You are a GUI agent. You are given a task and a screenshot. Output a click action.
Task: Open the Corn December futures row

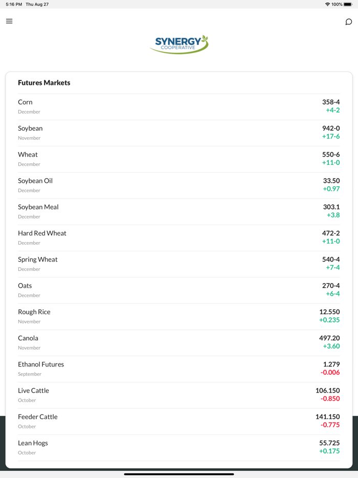178,106
